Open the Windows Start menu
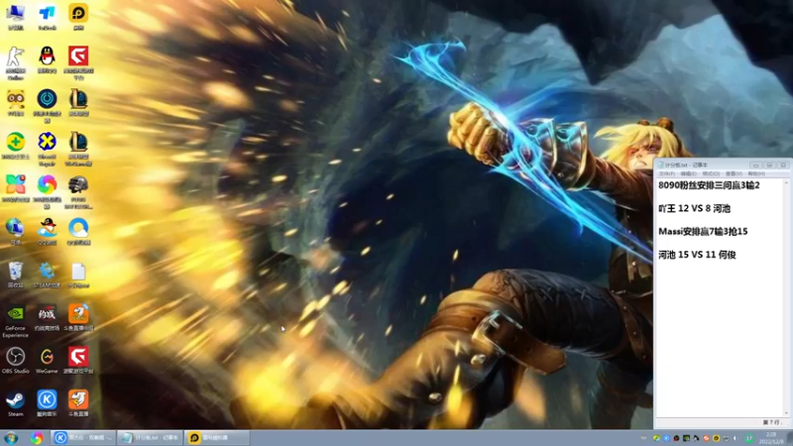The height and width of the screenshot is (446, 793). (11, 438)
